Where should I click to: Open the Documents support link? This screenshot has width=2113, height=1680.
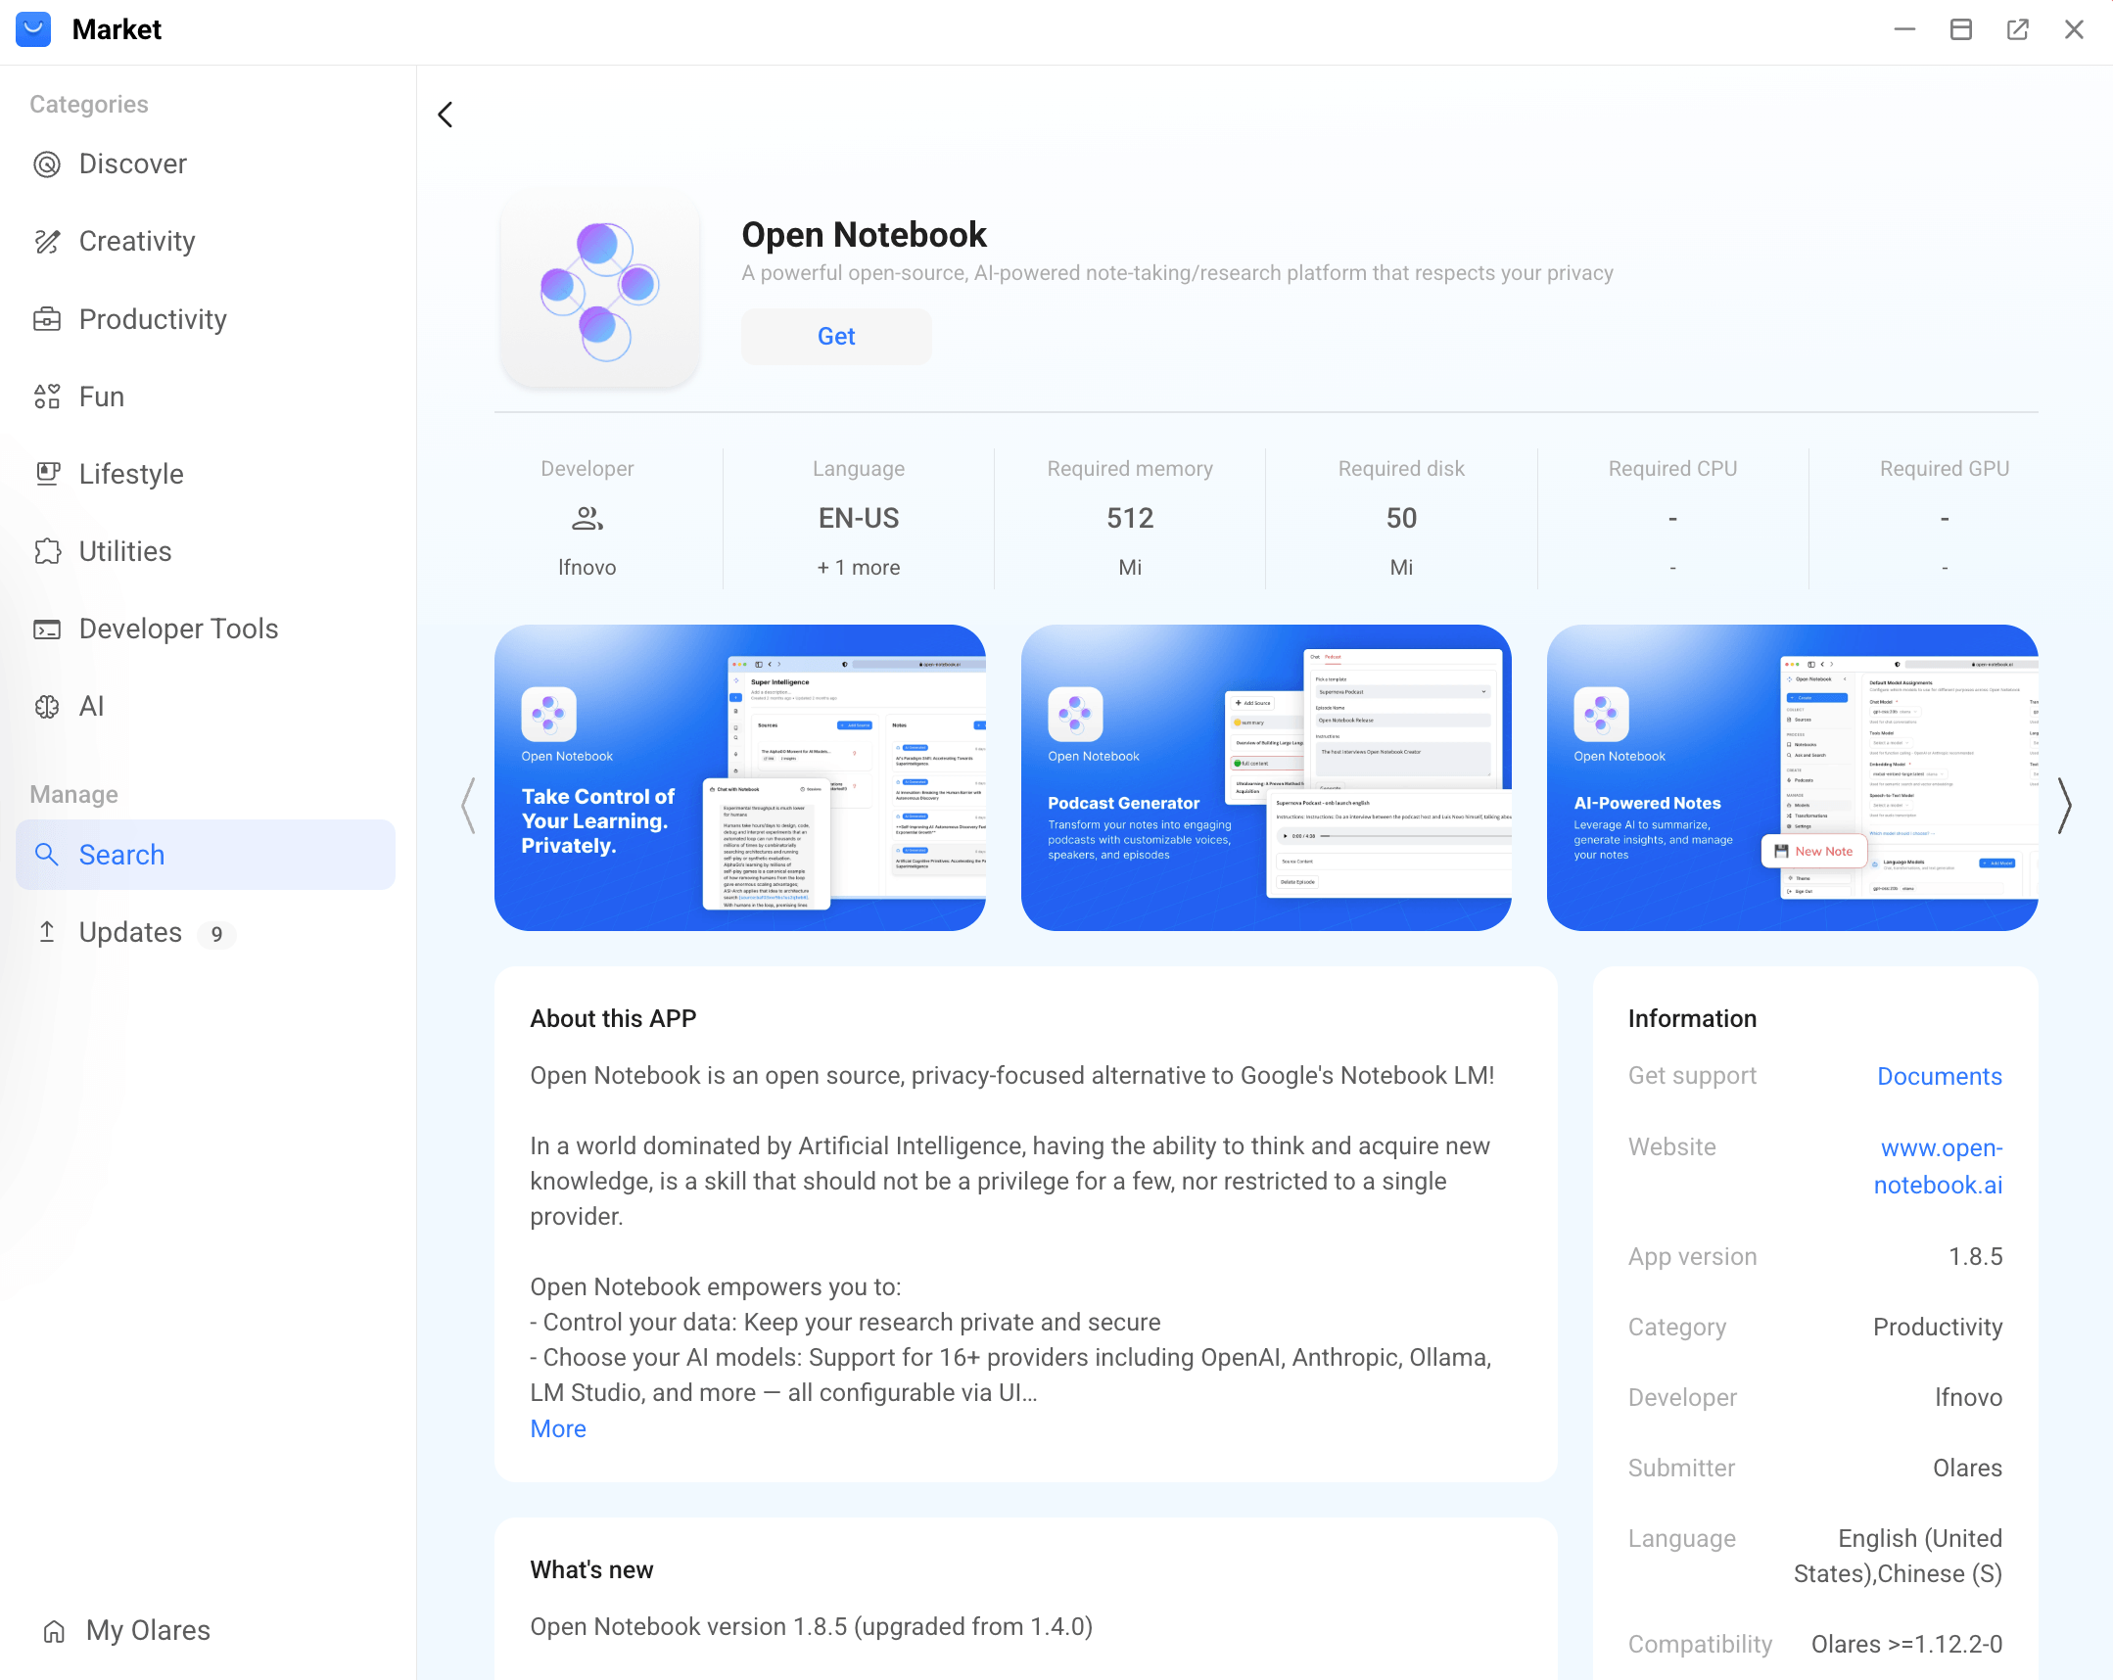(x=1940, y=1076)
